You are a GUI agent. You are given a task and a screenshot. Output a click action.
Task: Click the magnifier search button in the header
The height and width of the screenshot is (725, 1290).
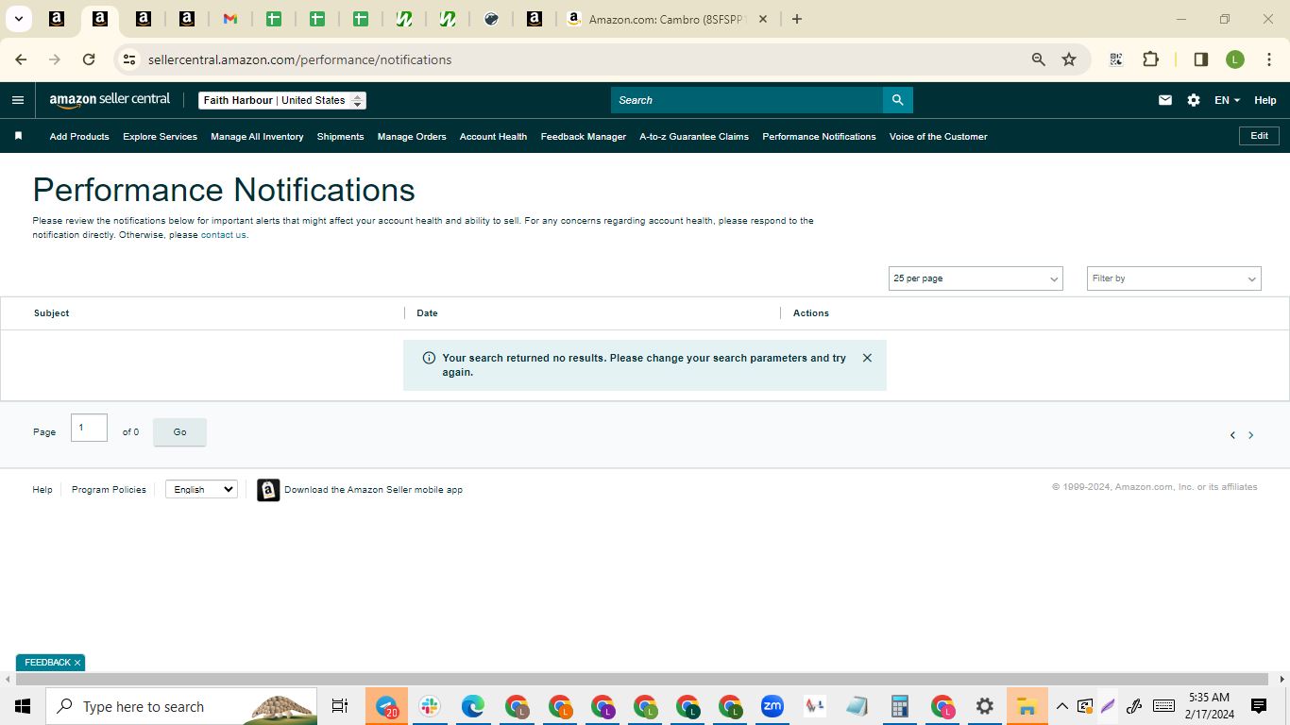[897, 100]
